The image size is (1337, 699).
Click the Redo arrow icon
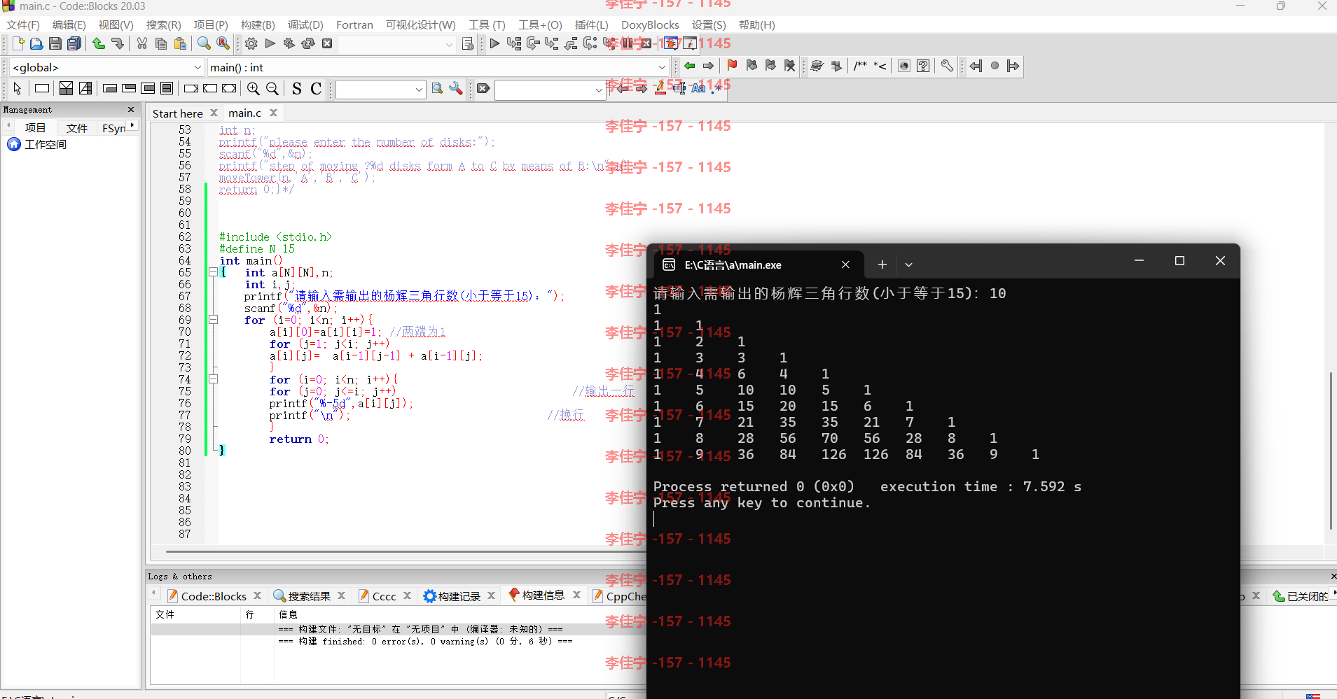pos(118,43)
